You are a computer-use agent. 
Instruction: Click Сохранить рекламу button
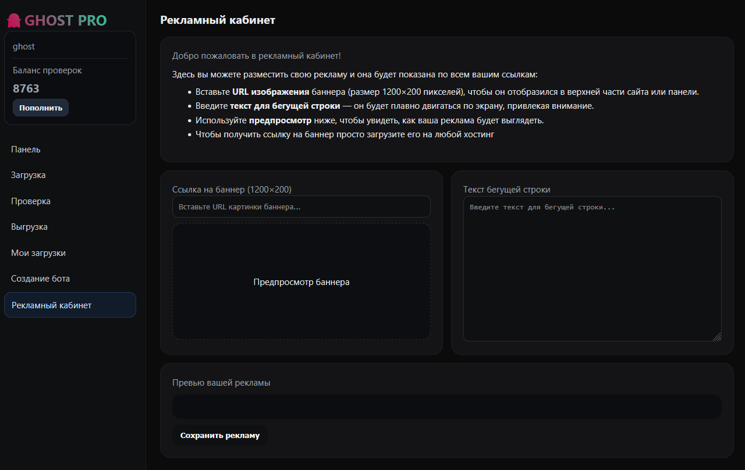tap(220, 435)
